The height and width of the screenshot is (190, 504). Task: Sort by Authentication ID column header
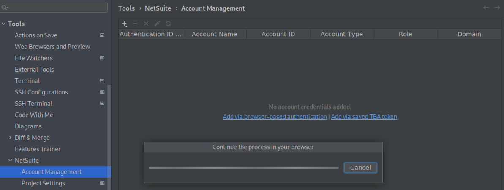pyautogui.click(x=150, y=34)
